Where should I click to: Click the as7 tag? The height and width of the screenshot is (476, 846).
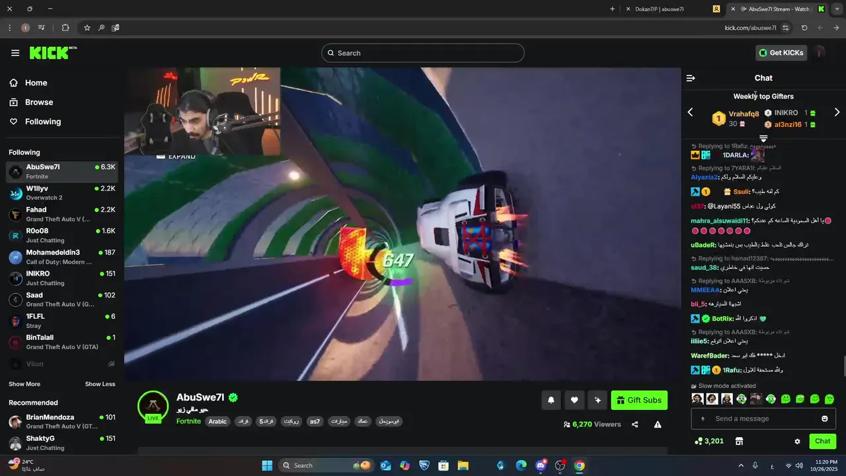tap(315, 421)
